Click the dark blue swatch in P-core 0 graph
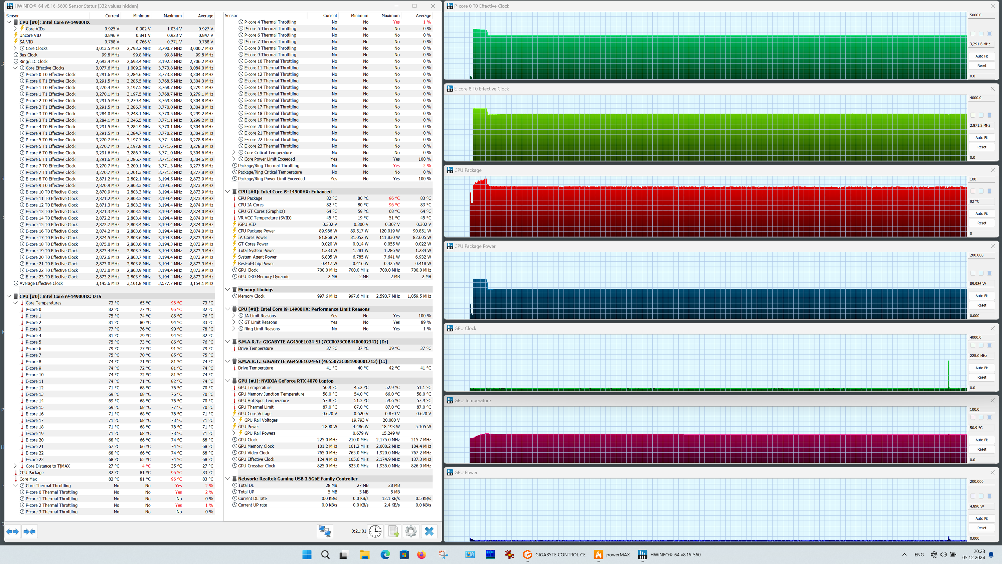1002x564 pixels. point(989,34)
